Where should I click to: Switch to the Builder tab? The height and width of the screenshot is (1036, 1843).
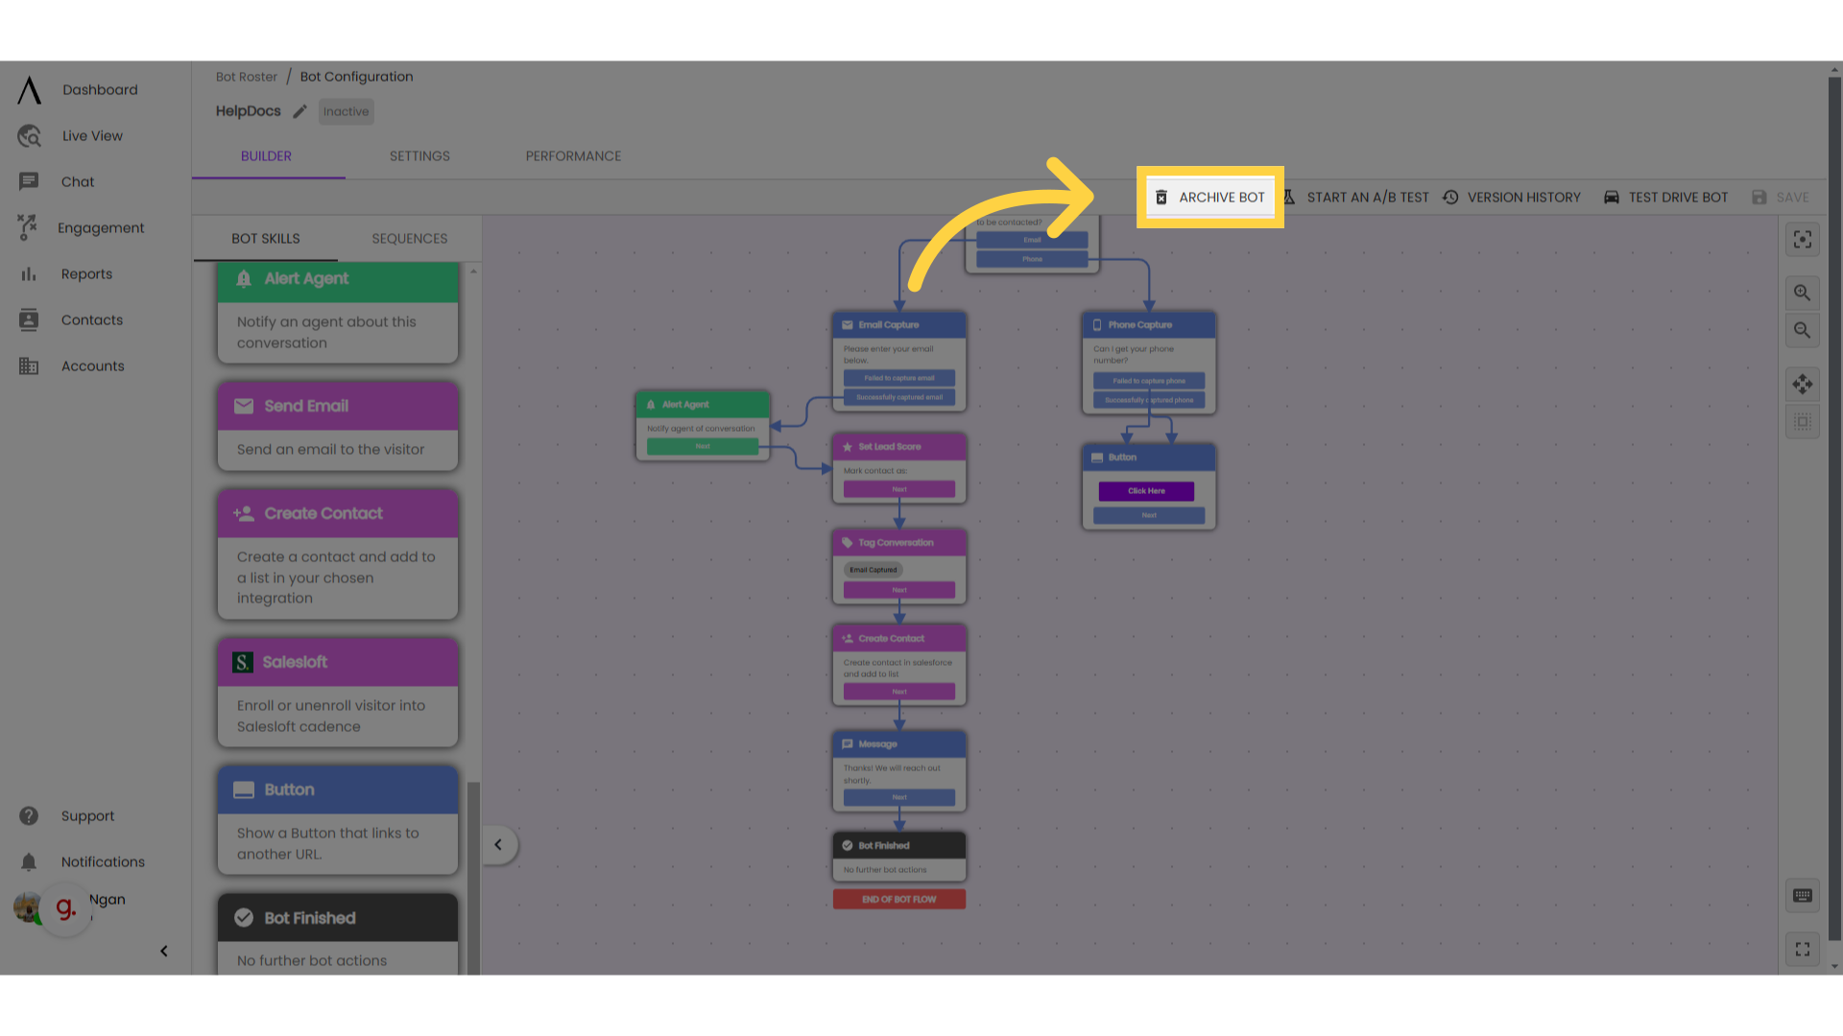(x=267, y=156)
